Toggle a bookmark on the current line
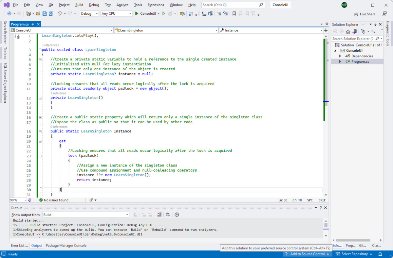Screen dimensions: 393x258 tap(234, 14)
